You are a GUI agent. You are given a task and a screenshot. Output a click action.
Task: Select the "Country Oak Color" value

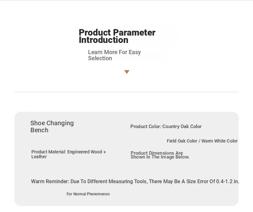tap(182, 126)
